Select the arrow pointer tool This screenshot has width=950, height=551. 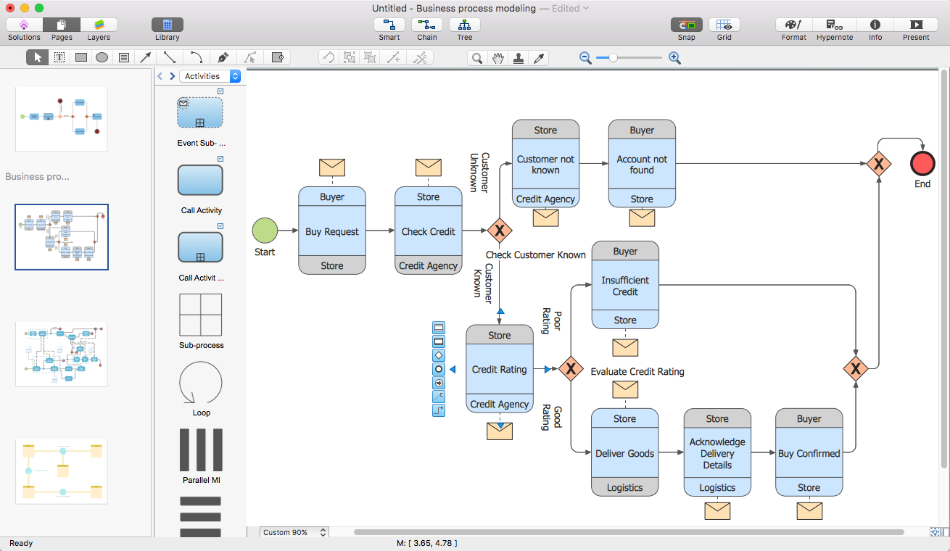click(38, 58)
